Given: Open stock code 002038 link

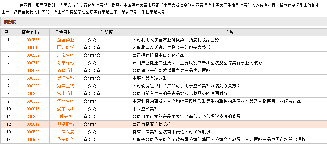Looking at the screenshot, I should coord(33,71).
